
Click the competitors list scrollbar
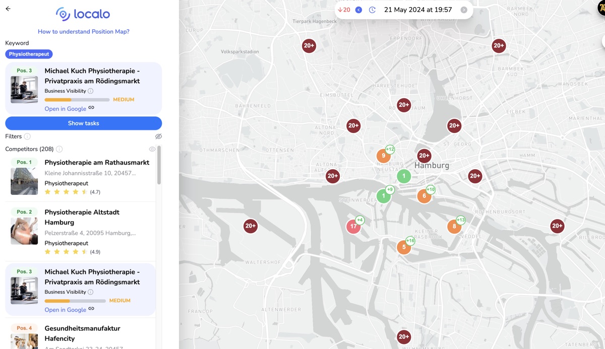pos(159,165)
